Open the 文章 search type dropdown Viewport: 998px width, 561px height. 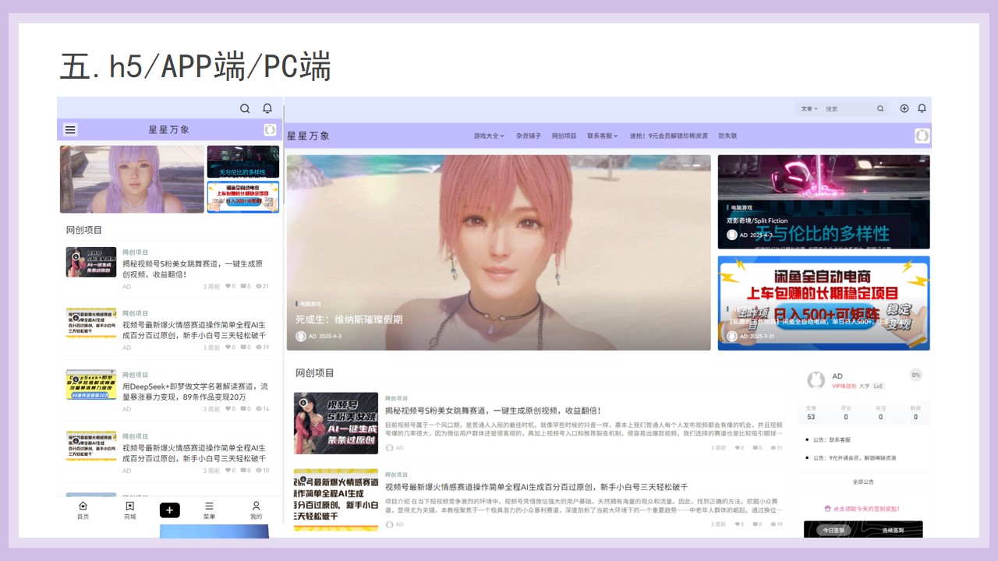[x=809, y=109]
